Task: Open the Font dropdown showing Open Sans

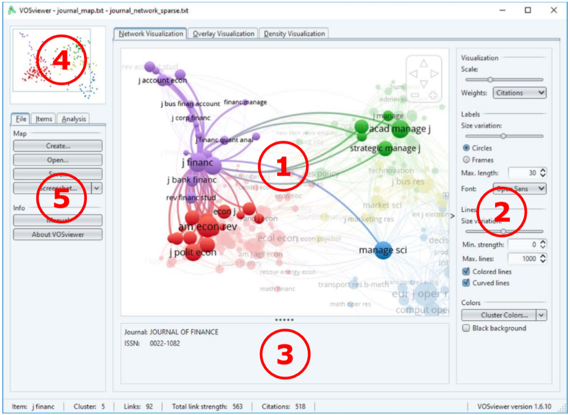Action: pyautogui.click(x=519, y=189)
